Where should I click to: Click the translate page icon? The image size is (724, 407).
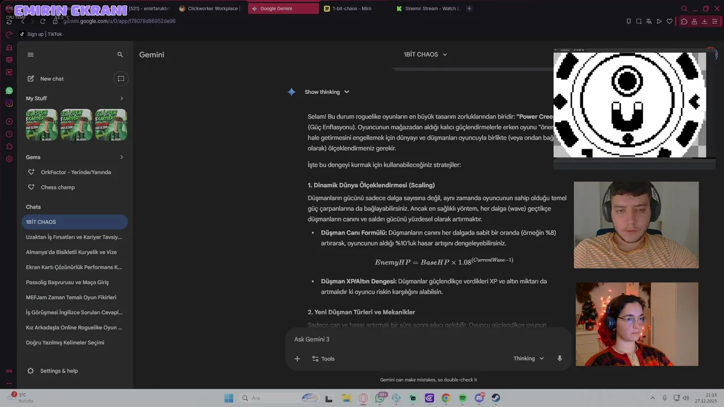[x=649, y=21]
